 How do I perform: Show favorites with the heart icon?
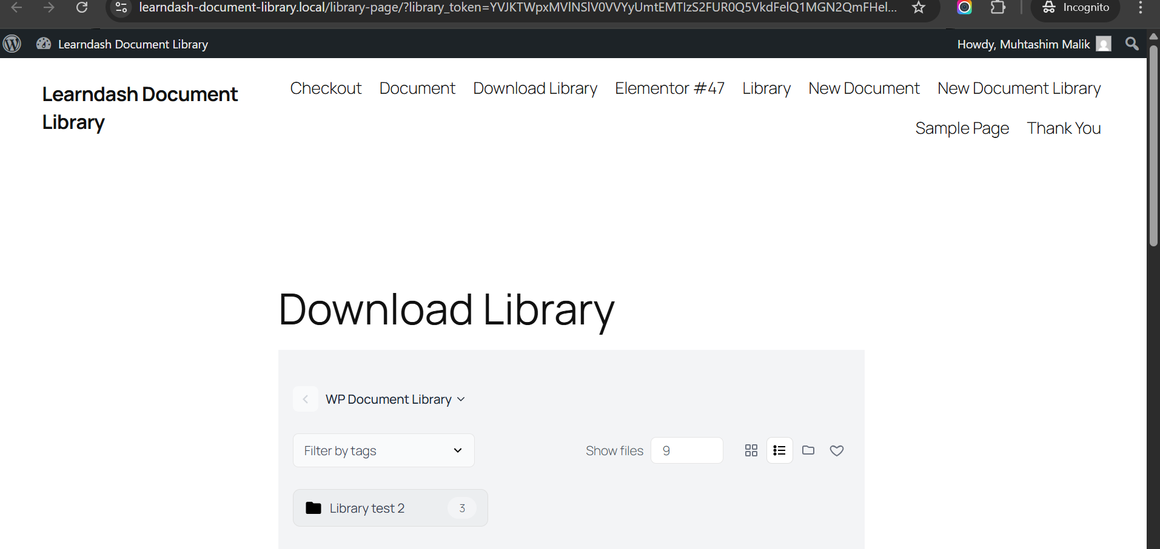click(837, 450)
